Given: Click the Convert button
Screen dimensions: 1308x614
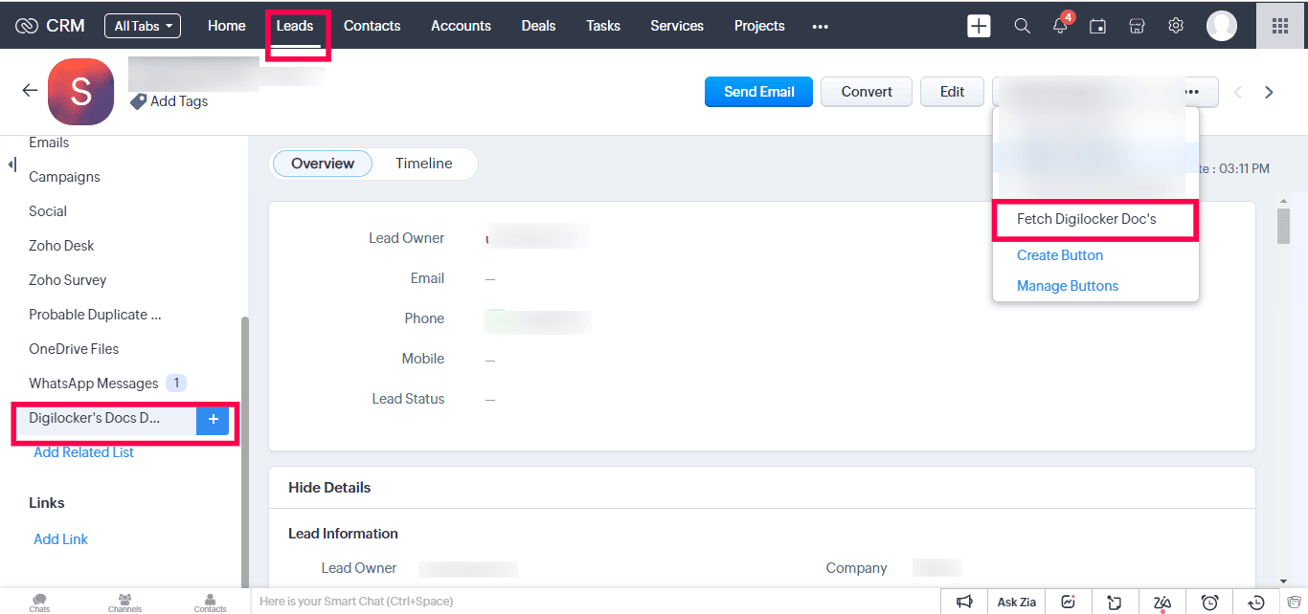Looking at the screenshot, I should click(867, 92).
